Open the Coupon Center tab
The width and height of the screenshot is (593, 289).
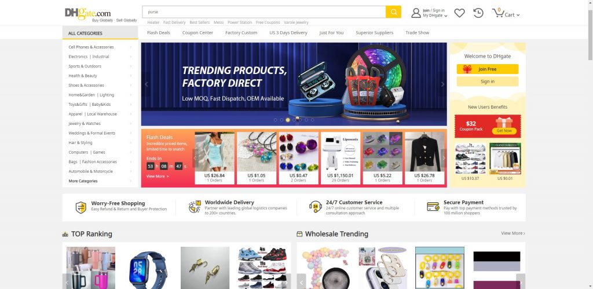pyautogui.click(x=197, y=33)
